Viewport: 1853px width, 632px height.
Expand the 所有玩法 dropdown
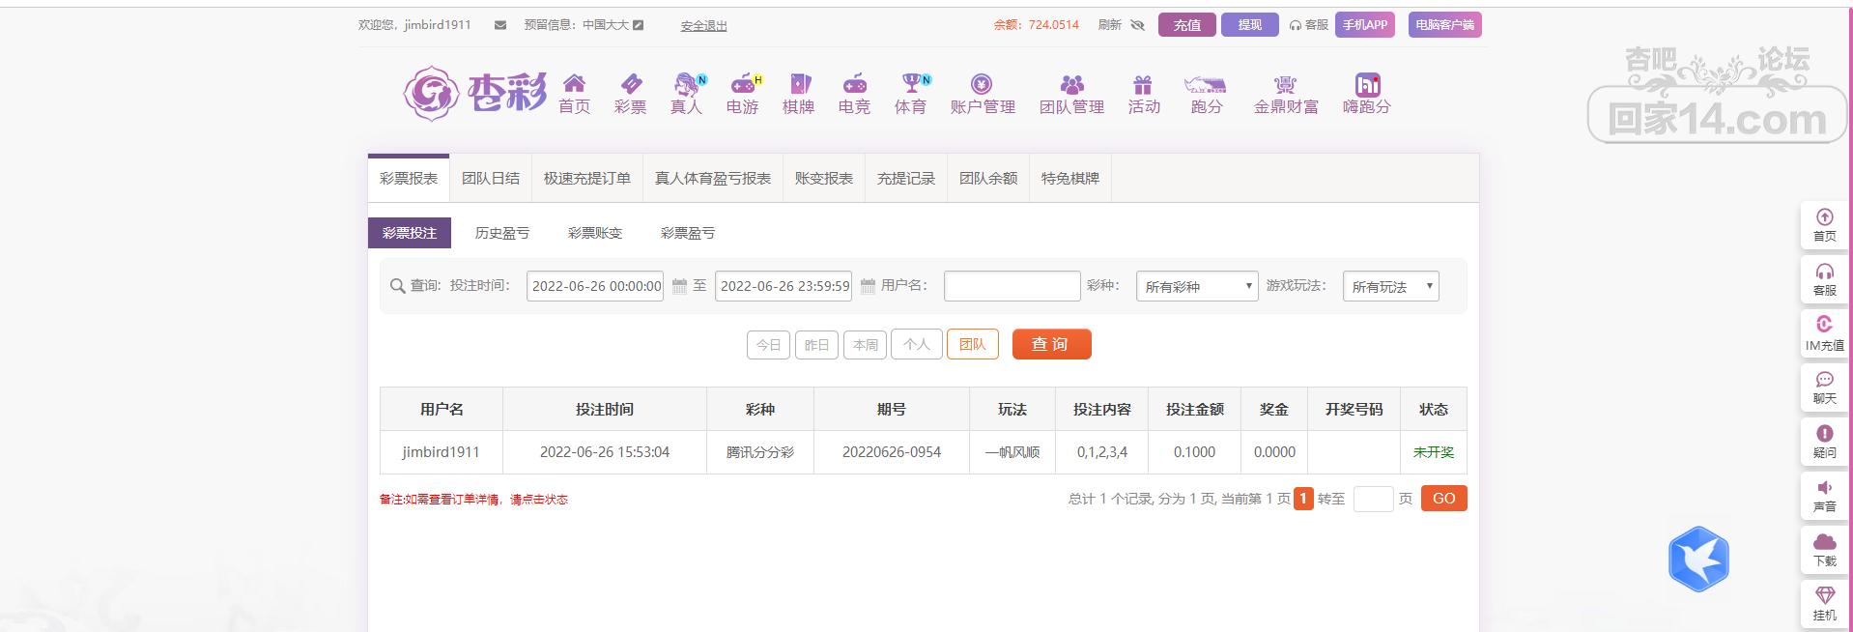[1390, 286]
